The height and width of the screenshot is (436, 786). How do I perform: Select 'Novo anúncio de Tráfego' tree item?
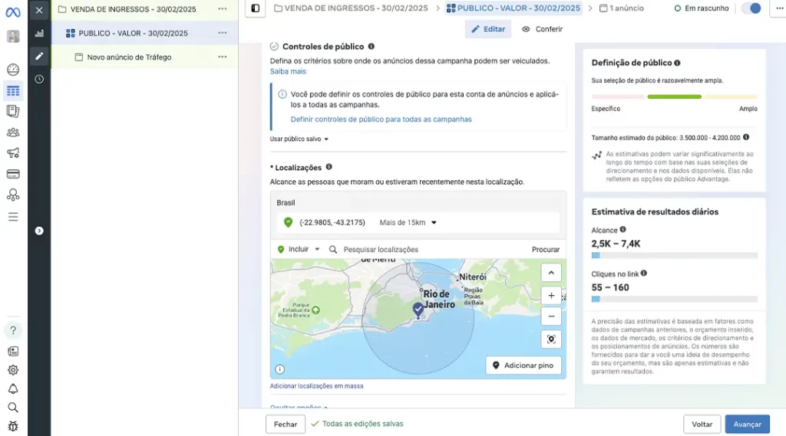tap(129, 57)
